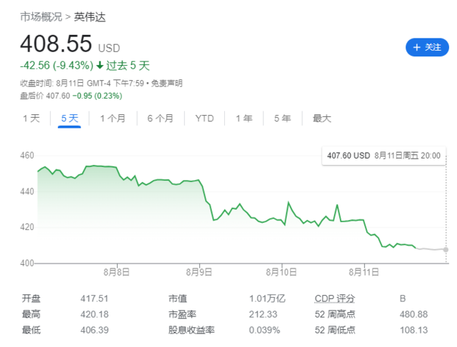The width and height of the screenshot is (457, 347).
Task: Click the 股息收益率 label
Action: tap(191, 330)
